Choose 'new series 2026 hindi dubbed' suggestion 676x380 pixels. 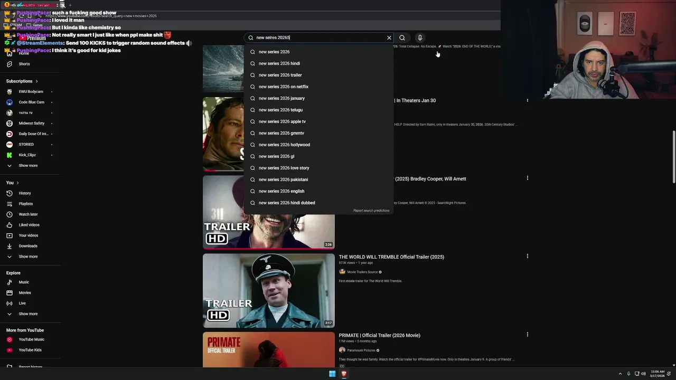tap(319, 203)
